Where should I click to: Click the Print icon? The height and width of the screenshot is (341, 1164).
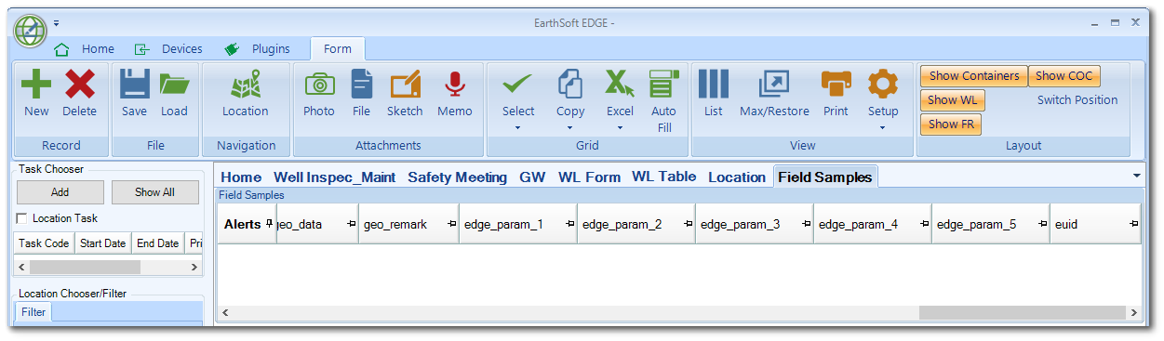836,85
